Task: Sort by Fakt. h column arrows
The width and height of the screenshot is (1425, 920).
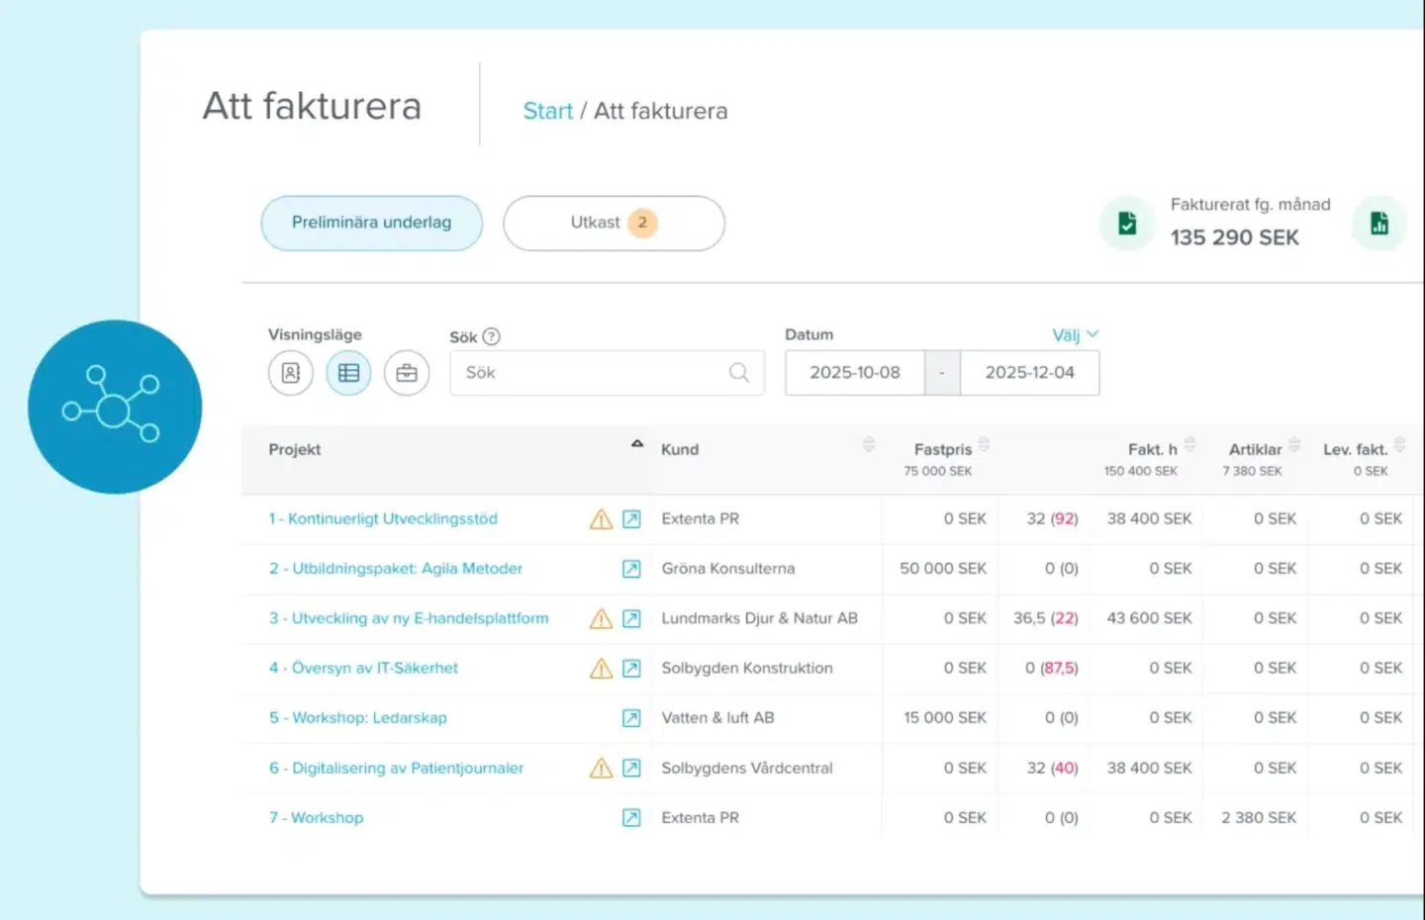Action: coord(1189,444)
